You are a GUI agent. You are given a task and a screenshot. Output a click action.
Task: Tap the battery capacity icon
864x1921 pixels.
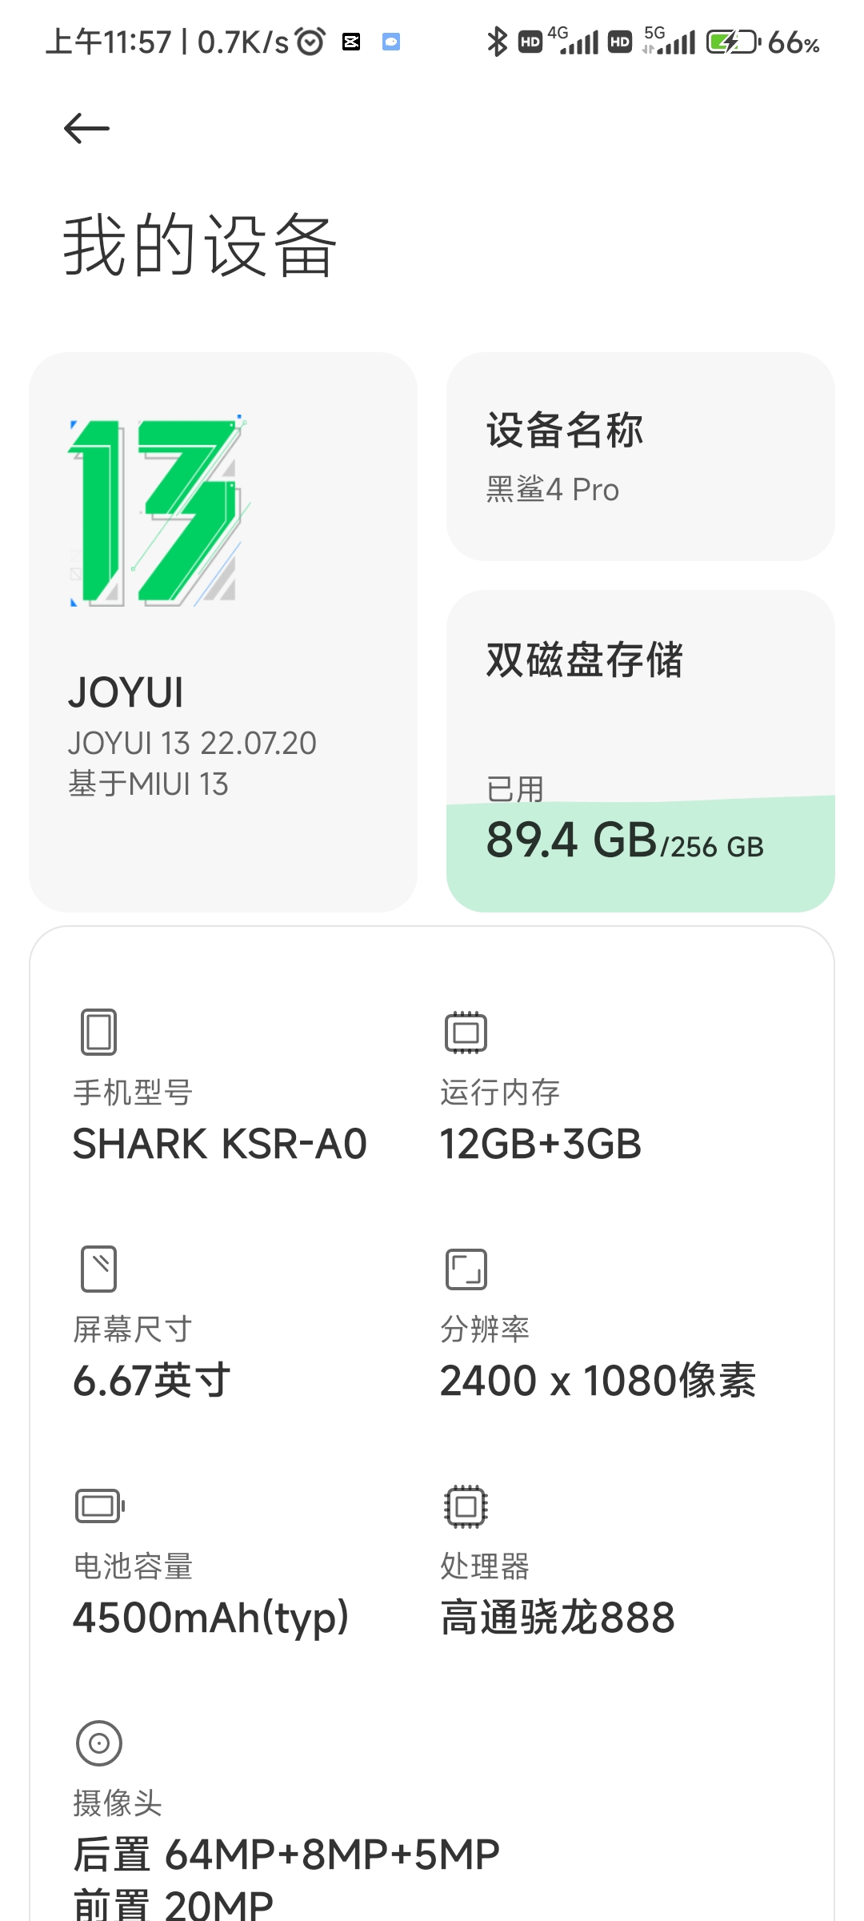point(100,1506)
